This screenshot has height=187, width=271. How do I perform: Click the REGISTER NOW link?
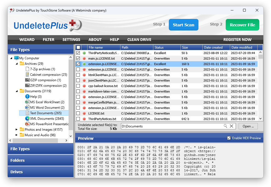[237, 40]
